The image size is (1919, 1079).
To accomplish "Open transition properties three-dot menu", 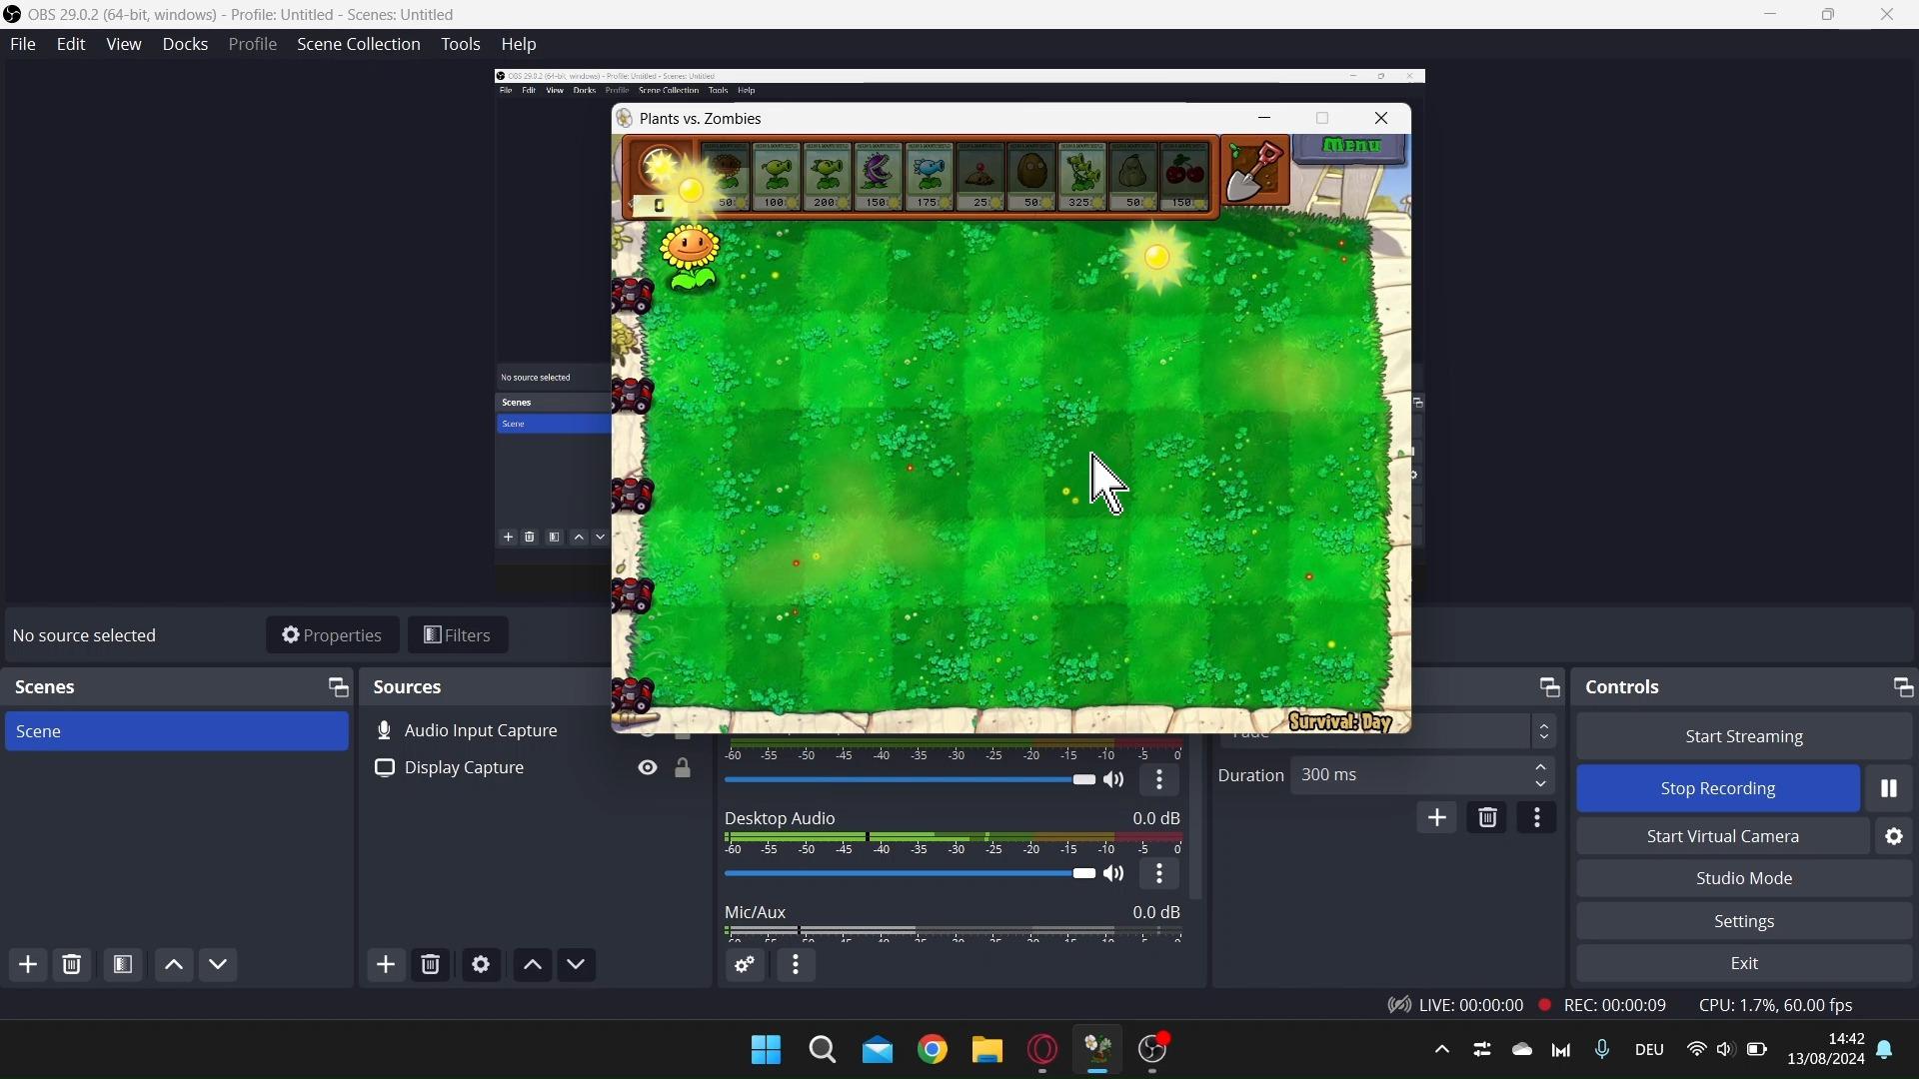I will pos(1539,818).
